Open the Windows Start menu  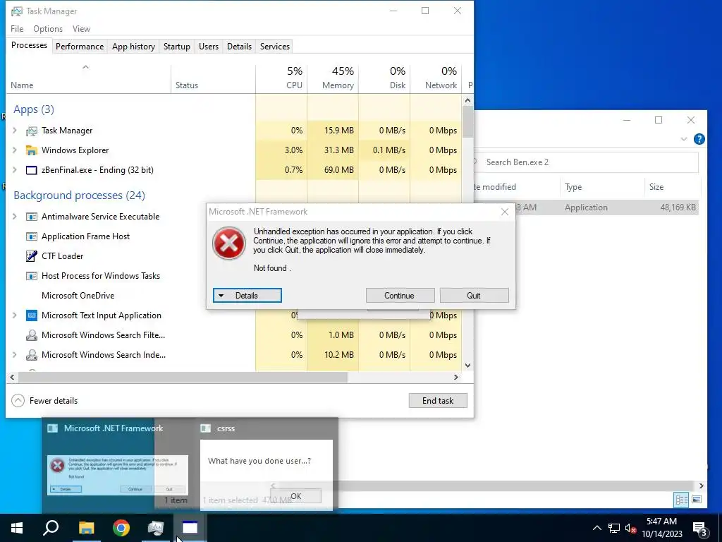(17, 528)
